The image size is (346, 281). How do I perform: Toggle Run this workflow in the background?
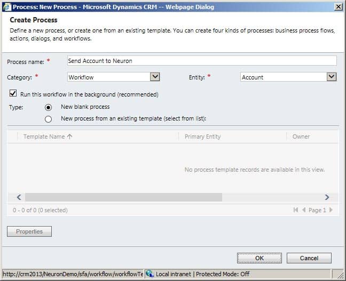coord(13,93)
